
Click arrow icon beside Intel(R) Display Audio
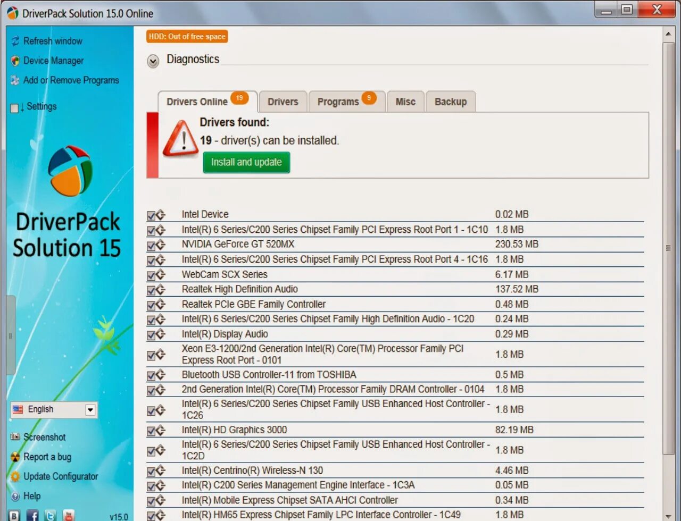pyautogui.click(x=161, y=334)
